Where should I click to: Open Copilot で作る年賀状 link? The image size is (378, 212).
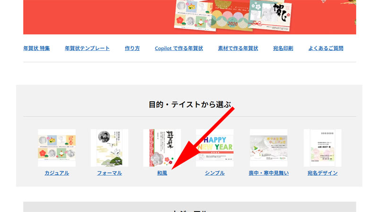[x=179, y=49]
